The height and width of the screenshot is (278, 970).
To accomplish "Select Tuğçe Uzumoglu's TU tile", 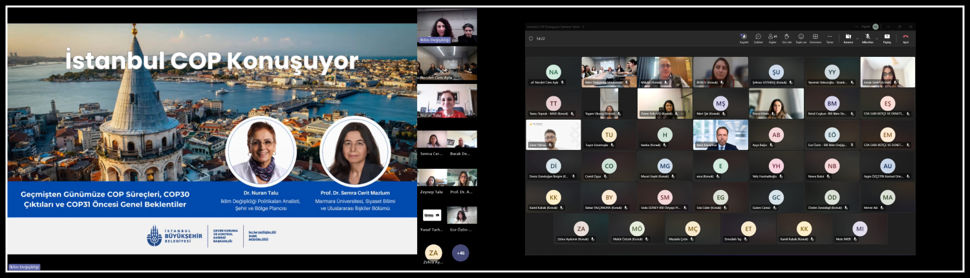I will tap(609, 134).
